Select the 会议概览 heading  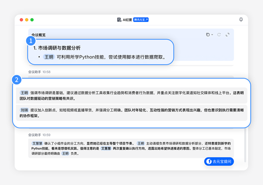tap(38, 35)
